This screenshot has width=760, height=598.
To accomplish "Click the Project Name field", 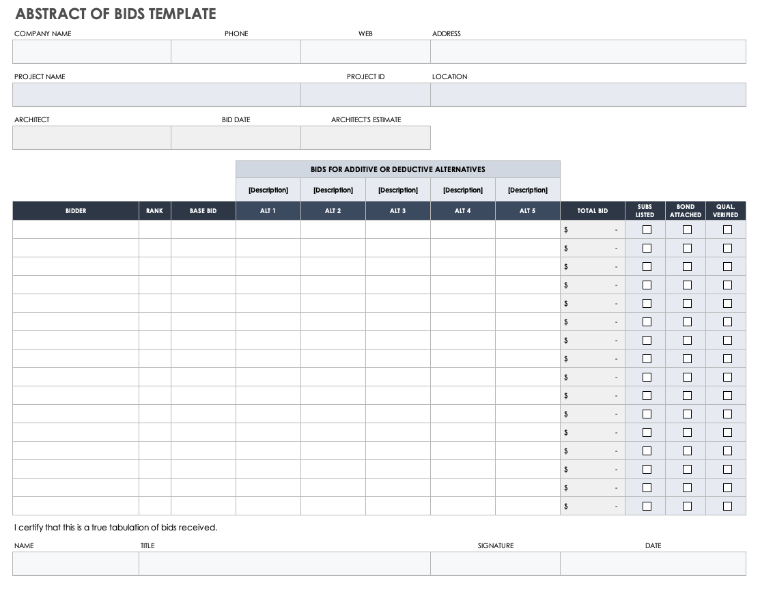I will [x=156, y=95].
